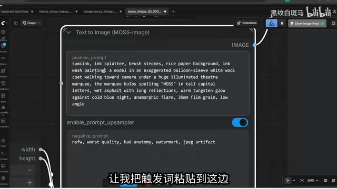Toggle the minimap icon
The width and height of the screenshot is (337, 189).
pos(325,181)
